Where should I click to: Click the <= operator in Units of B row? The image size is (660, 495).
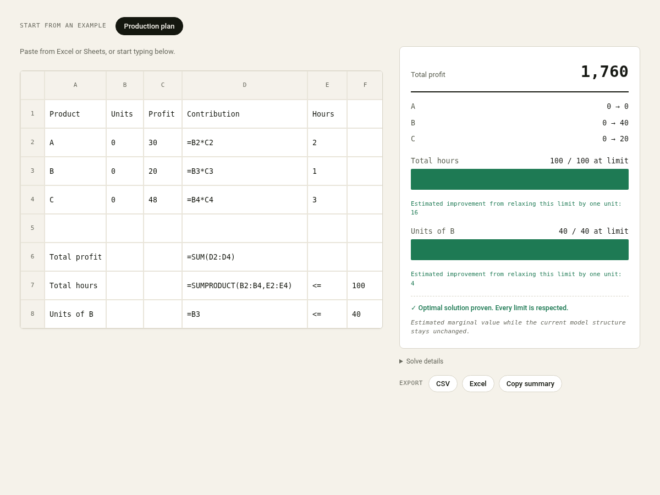click(x=327, y=314)
